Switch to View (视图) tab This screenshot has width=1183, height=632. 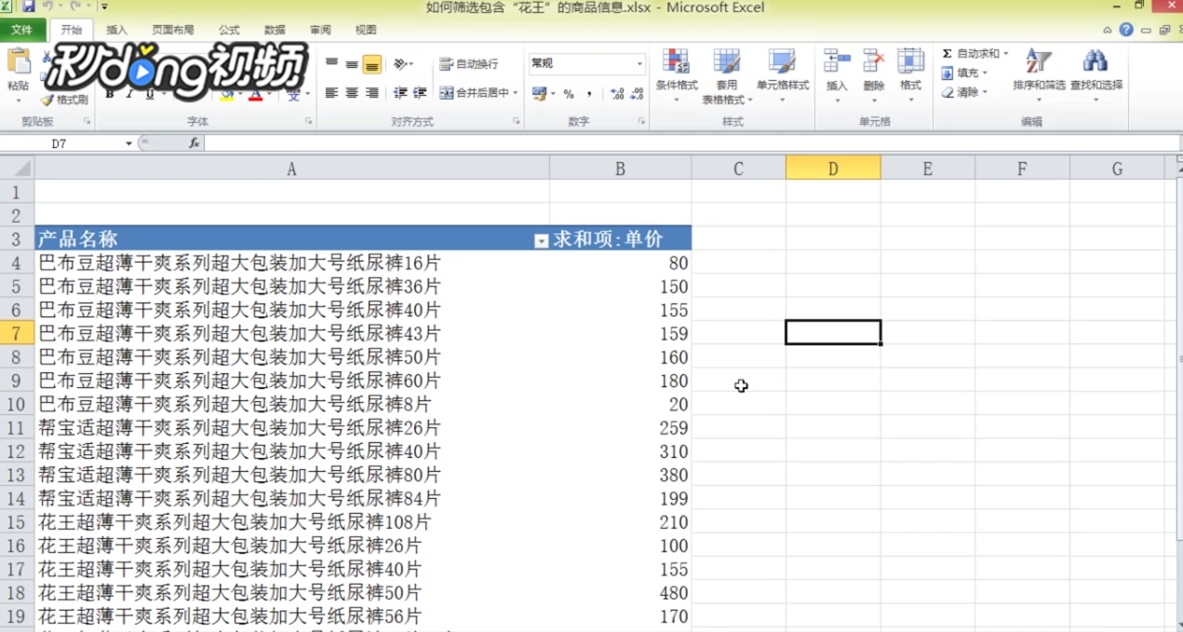[366, 30]
